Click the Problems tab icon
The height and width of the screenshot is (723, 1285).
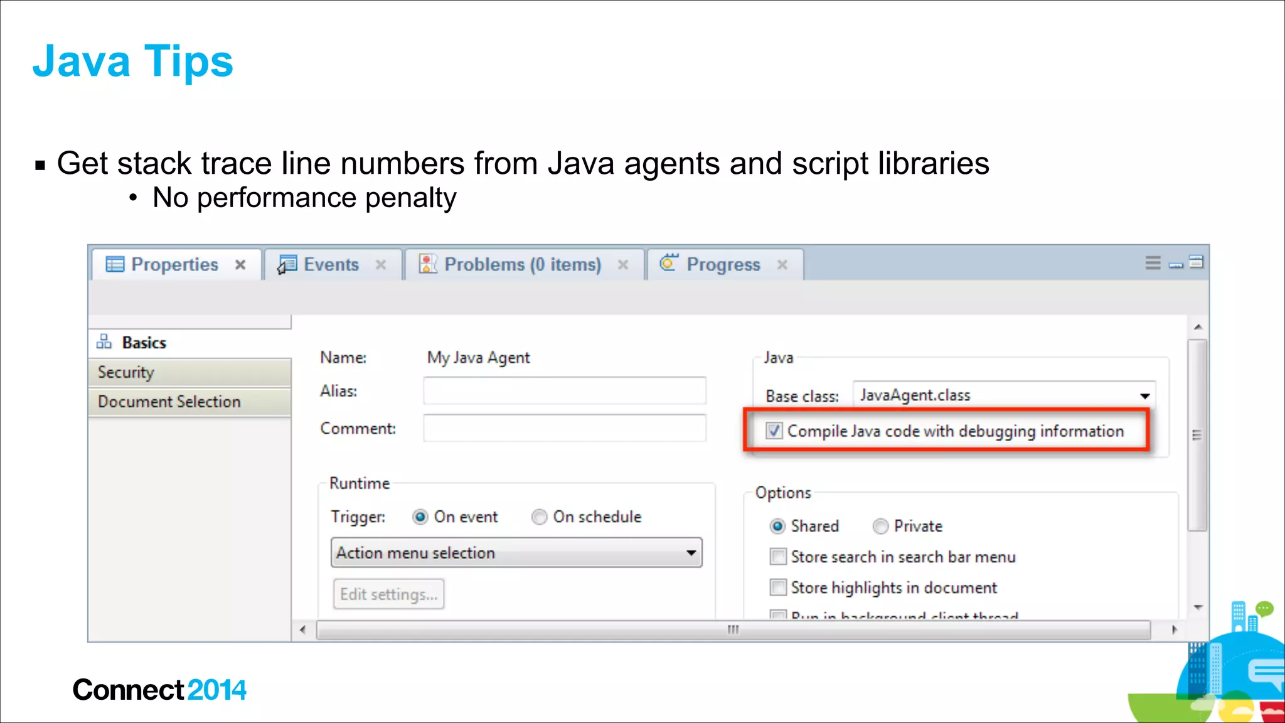click(428, 264)
